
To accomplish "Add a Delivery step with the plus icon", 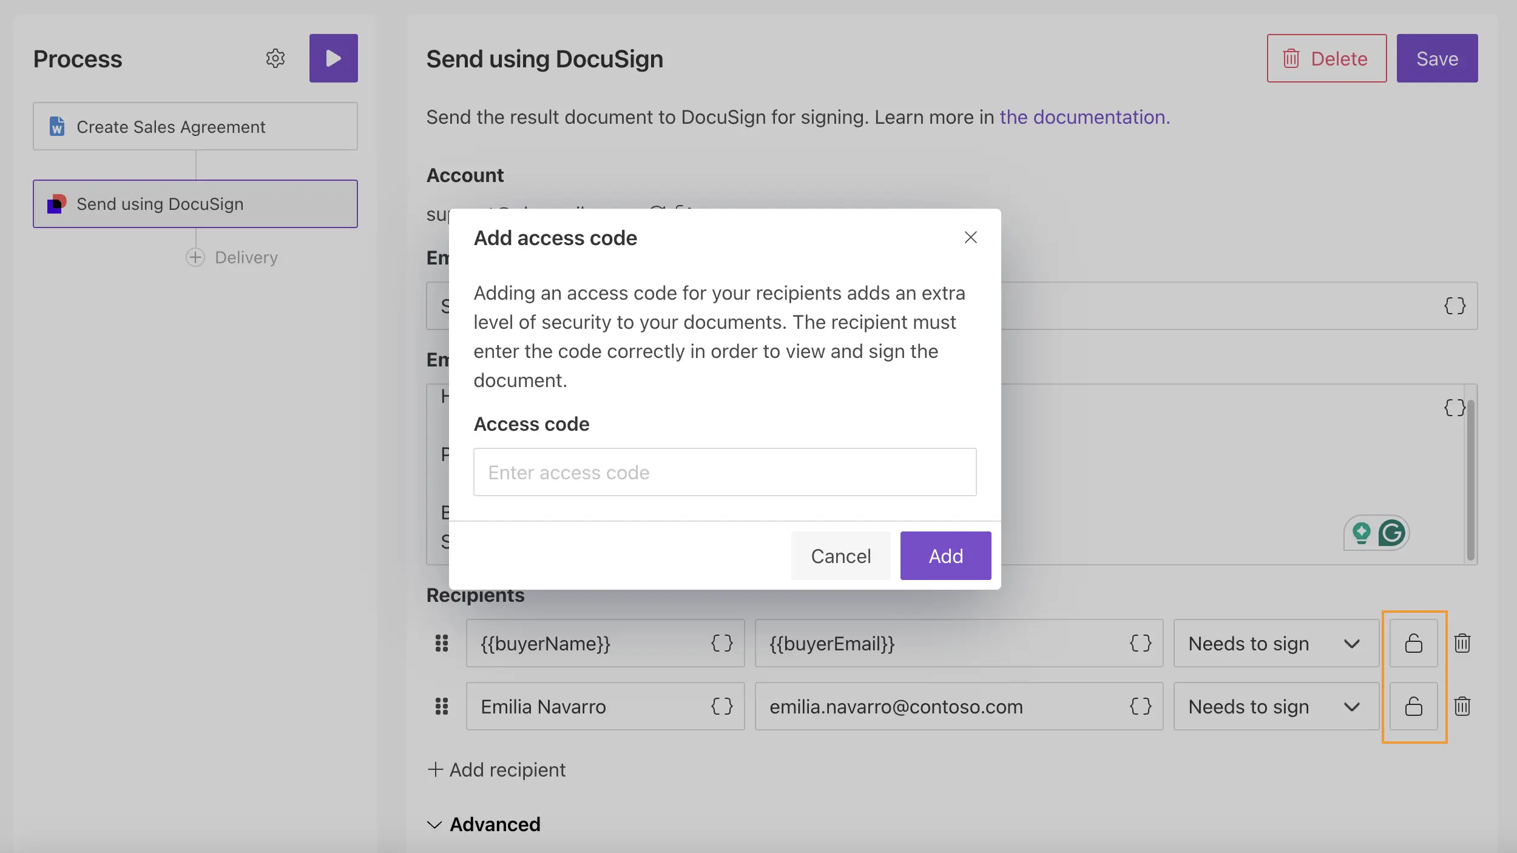I will 195,257.
